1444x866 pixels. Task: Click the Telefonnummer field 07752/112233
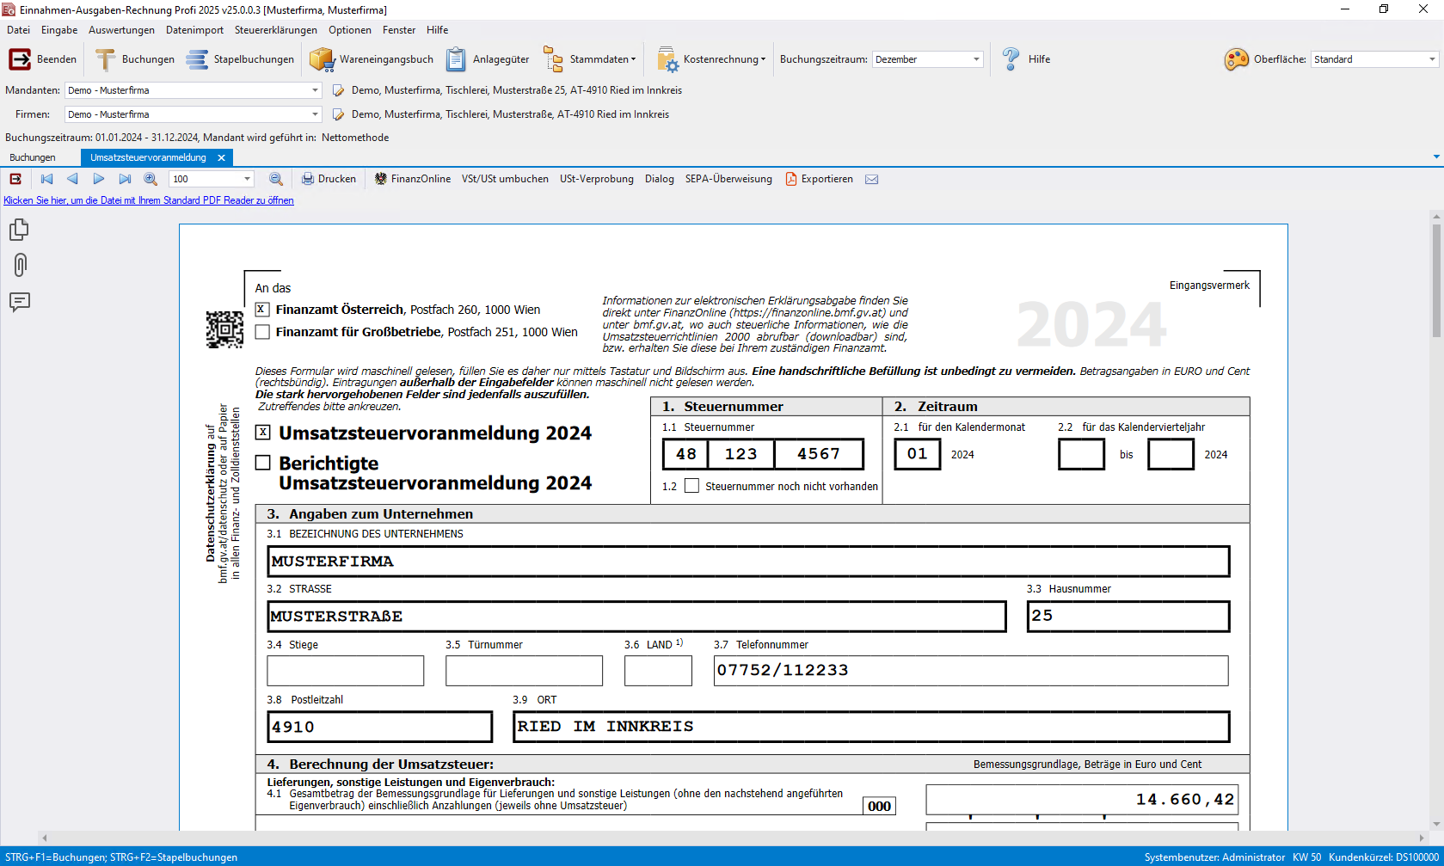(x=971, y=671)
